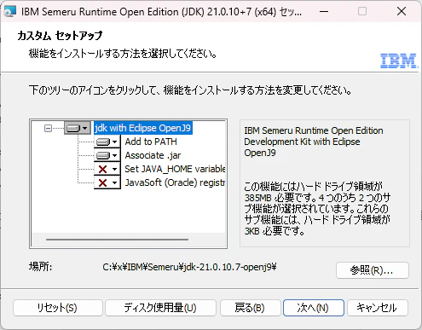Minimize the installer window
The width and height of the screenshot is (422, 330).
[x=324, y=12]
